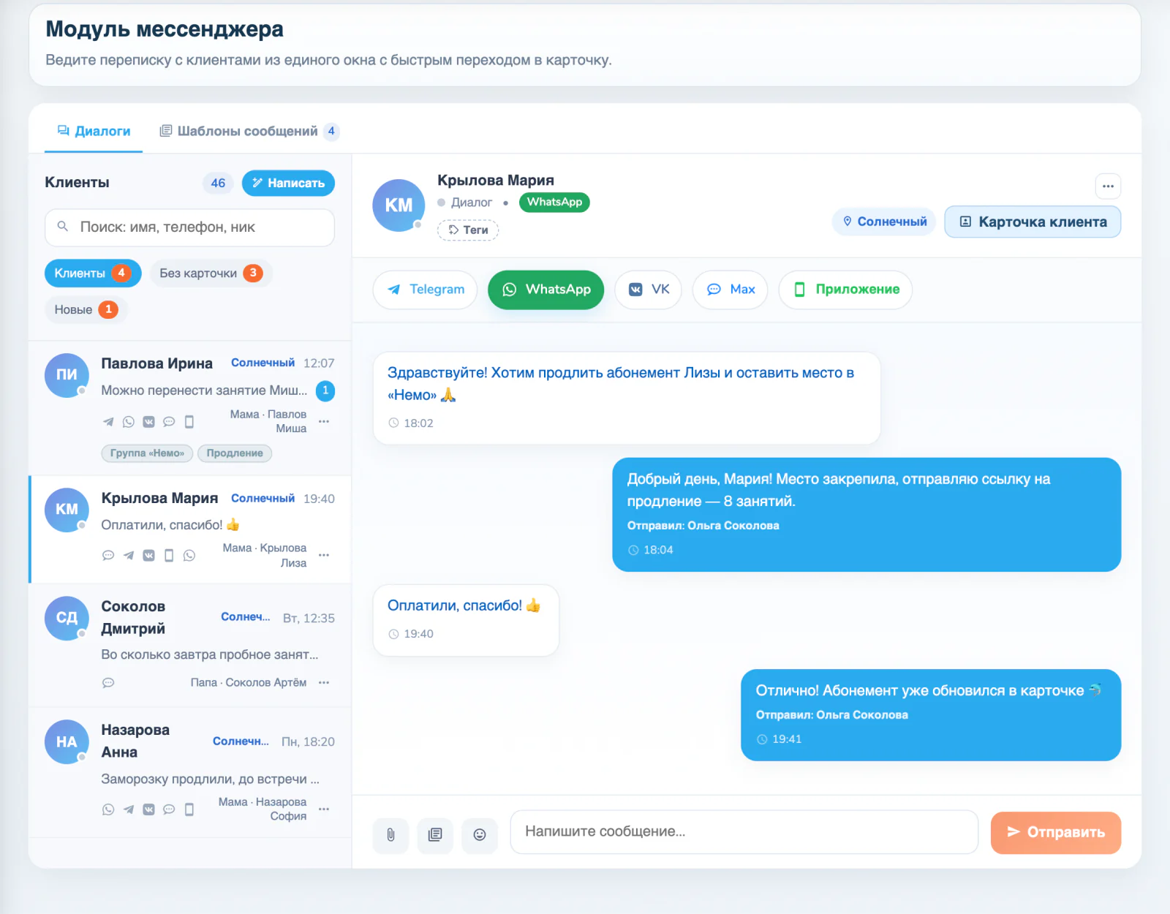Click Telegram icon in Крылова Мария row

pos(129,556)
